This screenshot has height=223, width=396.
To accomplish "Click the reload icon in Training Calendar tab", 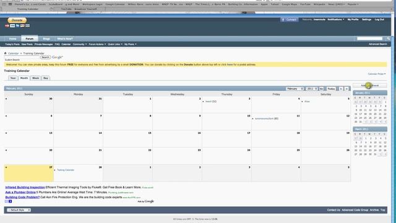I will tap(51, 9).
